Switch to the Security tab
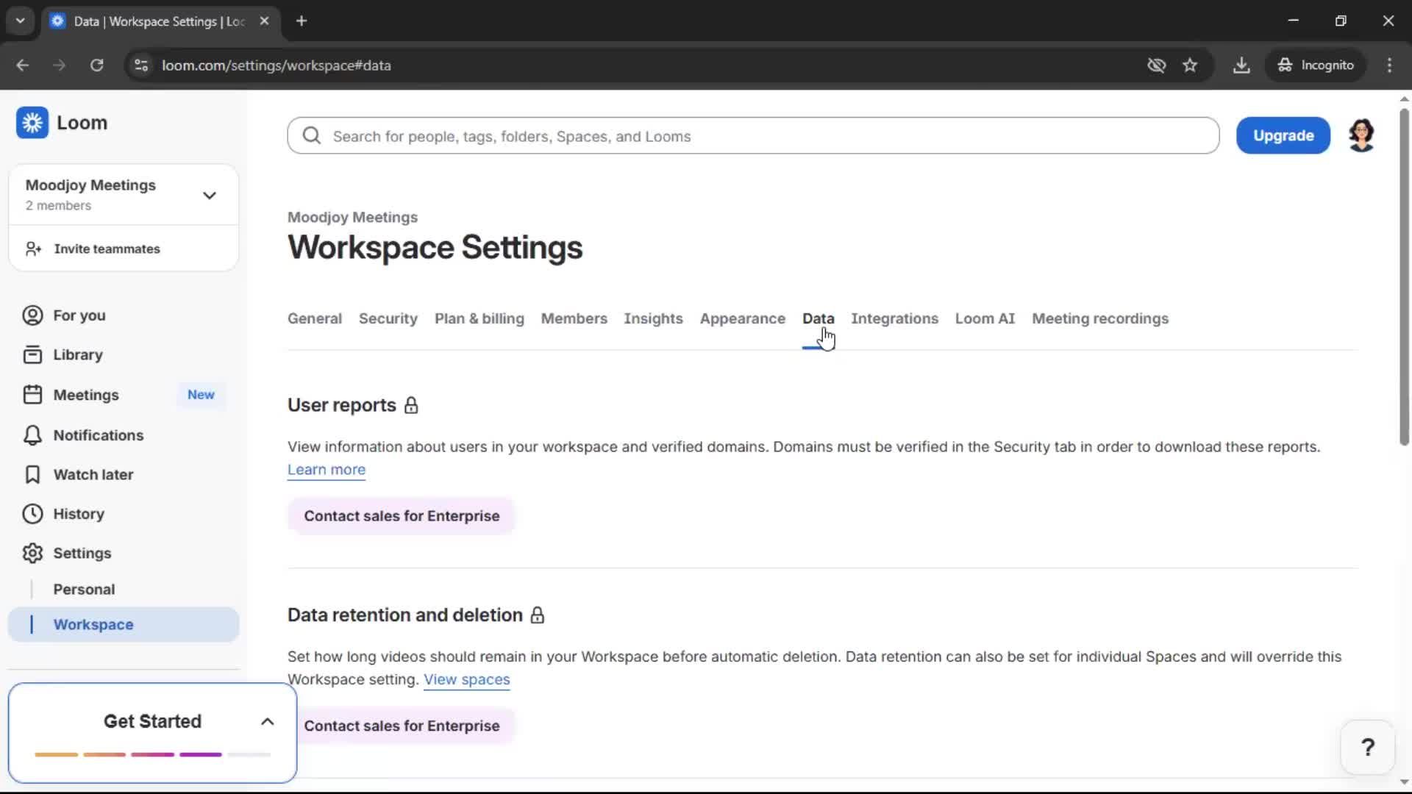Image resolution: width=1412 pixels, height=794 pixels. [x=388, y=318]
